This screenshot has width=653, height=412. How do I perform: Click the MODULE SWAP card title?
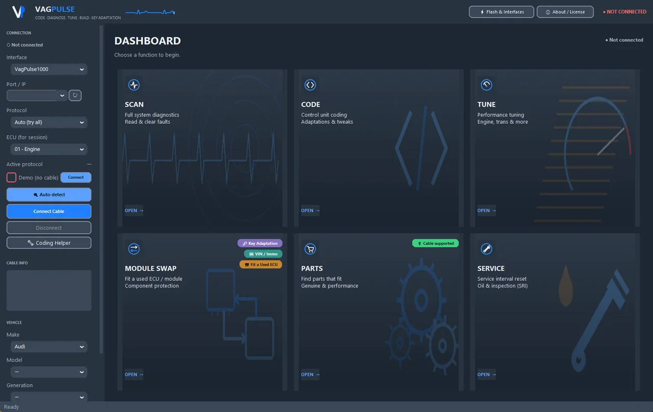pyautogui.click(x=150, y=268)
